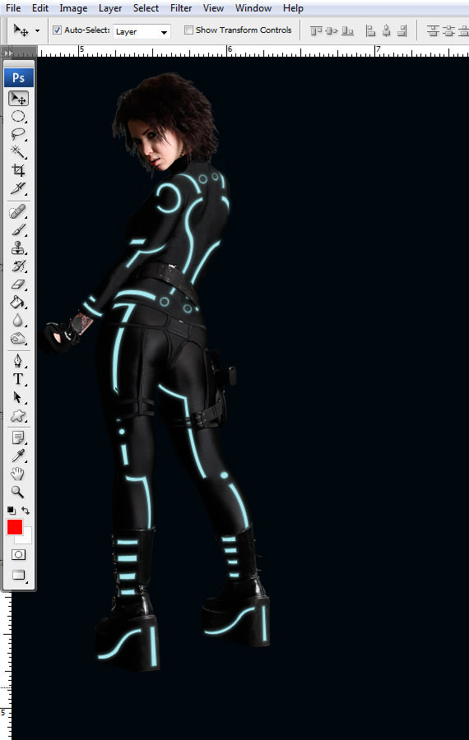Open the Auto-Select Layer dropdown
469x740 pixels.
pos(142,31)
